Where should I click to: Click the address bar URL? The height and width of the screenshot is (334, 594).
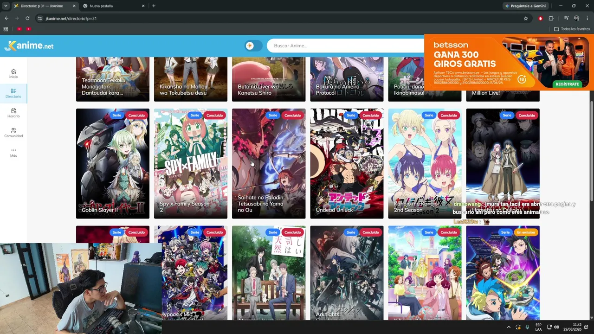click(71, 19)
